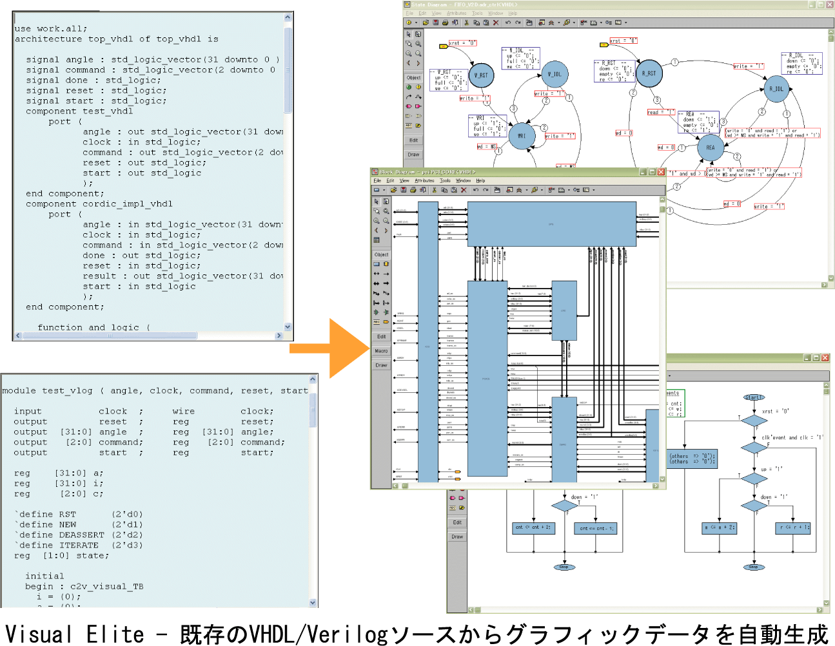Screen dimensions: 835x646
Task: Select the pointer tool in Block Diagram palette
Action: click(x=377, y=202)
